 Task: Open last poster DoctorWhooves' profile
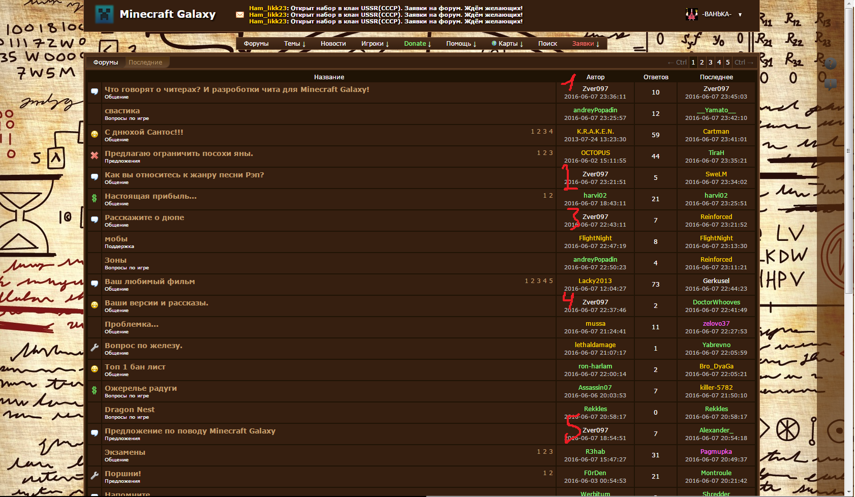[x=716, y=302]
